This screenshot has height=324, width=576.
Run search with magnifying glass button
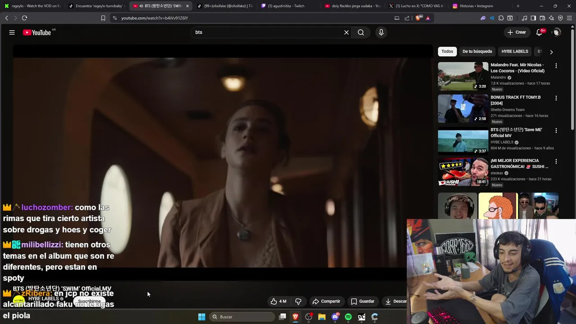tap(361, 32)
